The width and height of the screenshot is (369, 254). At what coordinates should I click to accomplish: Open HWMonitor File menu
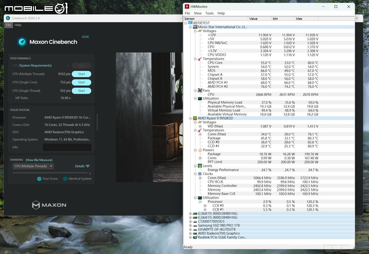[187, 13]
